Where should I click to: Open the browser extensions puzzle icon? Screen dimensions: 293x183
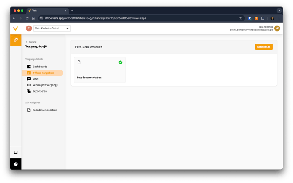pyautogui.click(x=263, y=18)
